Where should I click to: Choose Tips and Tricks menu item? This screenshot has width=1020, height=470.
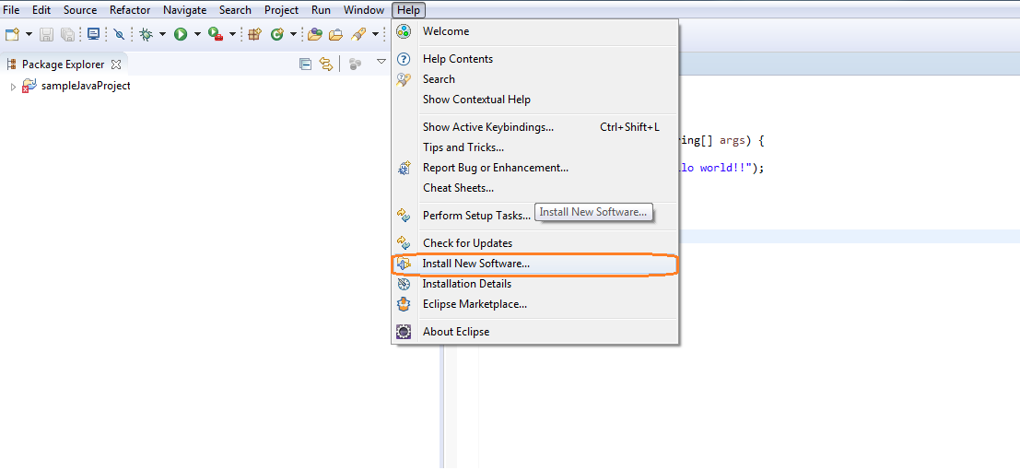[534, 147]
